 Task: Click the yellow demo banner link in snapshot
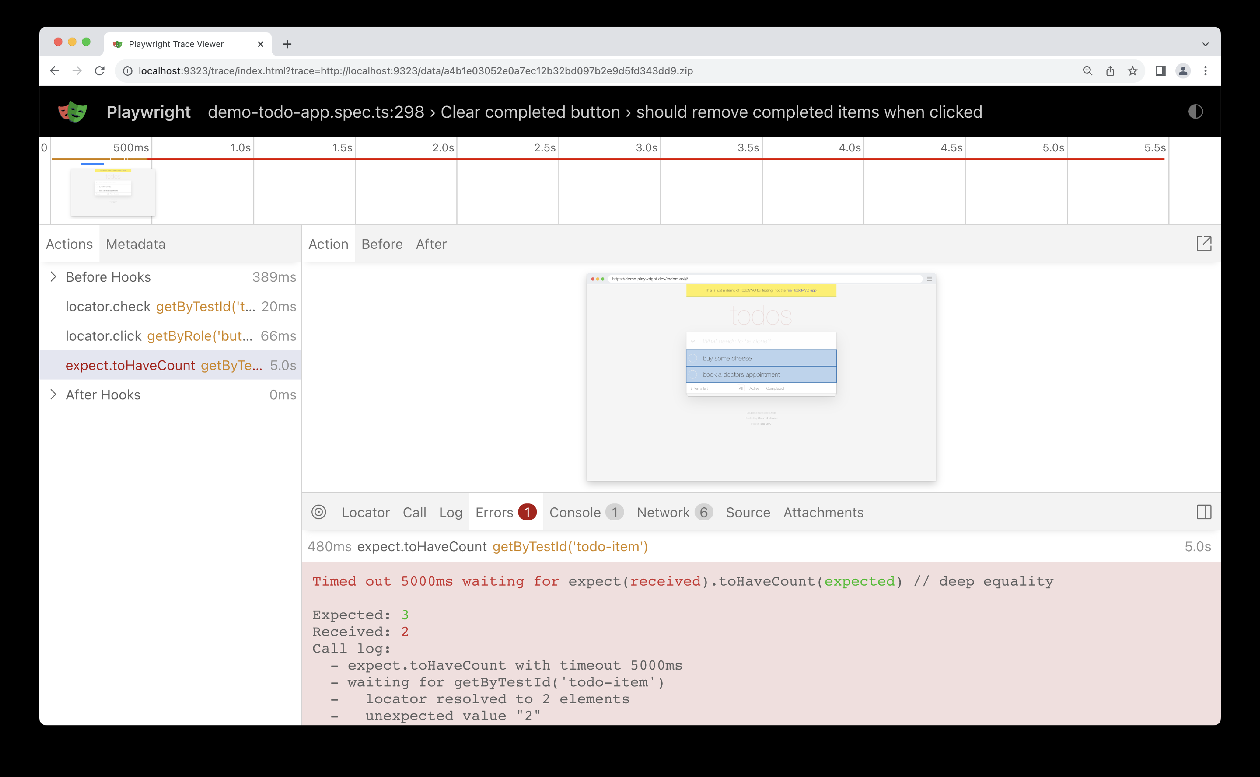pyautogui.click(x=802, y=290)
